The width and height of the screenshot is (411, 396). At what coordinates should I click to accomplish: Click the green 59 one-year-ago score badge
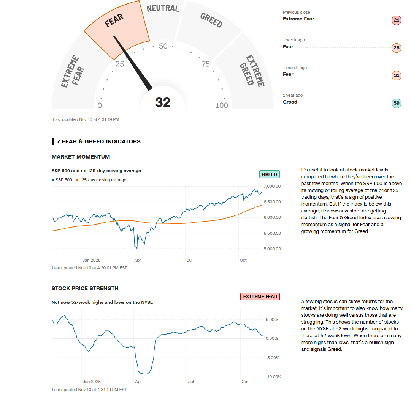pos(396,103)
